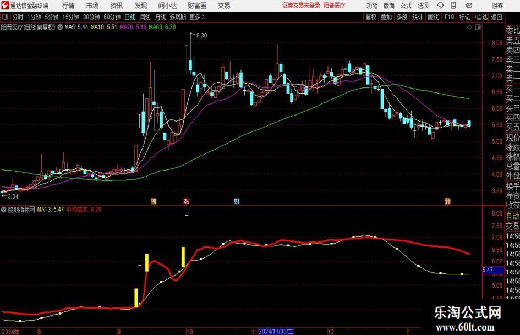Click the MA10: 5.51 label
The height and width of the screenshot is (335, 520).
[x=104, y=27]
